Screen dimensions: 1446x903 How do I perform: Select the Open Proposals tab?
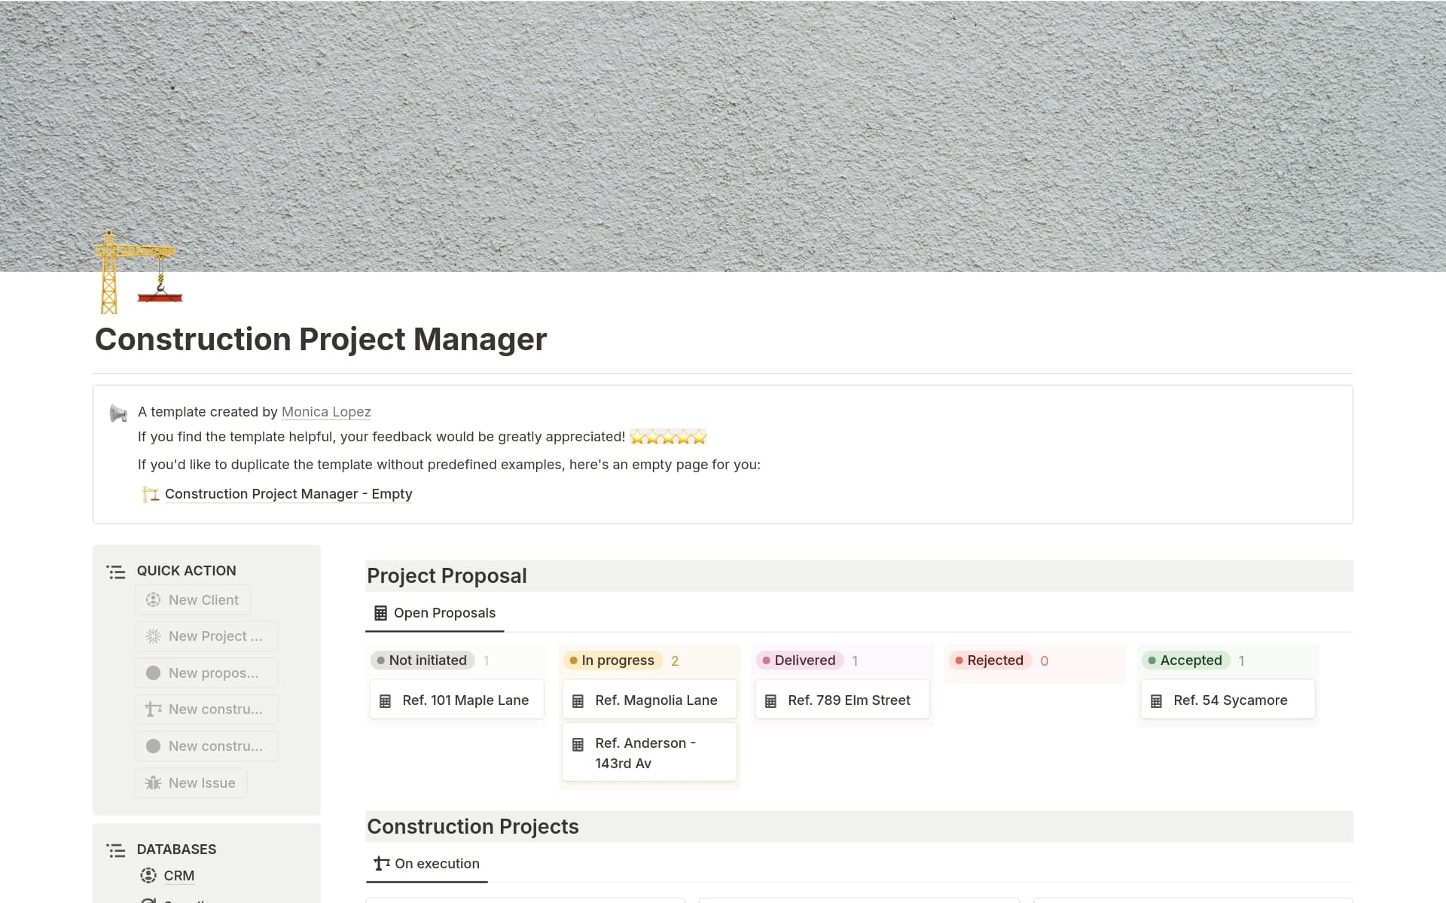(435, 613)
